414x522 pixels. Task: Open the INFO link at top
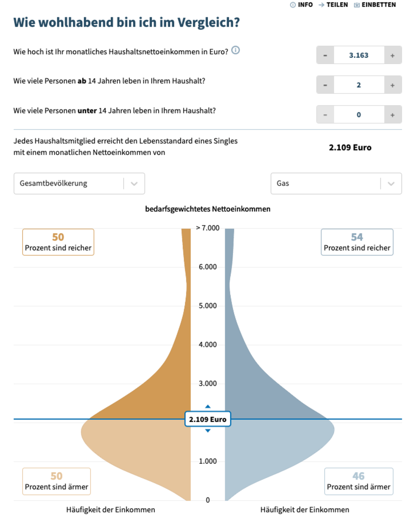click(301, 5)
